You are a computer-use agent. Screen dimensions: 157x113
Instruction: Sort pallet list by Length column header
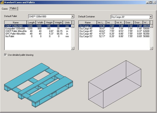31,23
